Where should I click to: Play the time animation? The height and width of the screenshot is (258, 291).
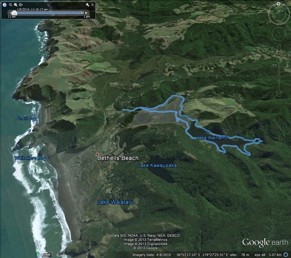pos(20,5)
